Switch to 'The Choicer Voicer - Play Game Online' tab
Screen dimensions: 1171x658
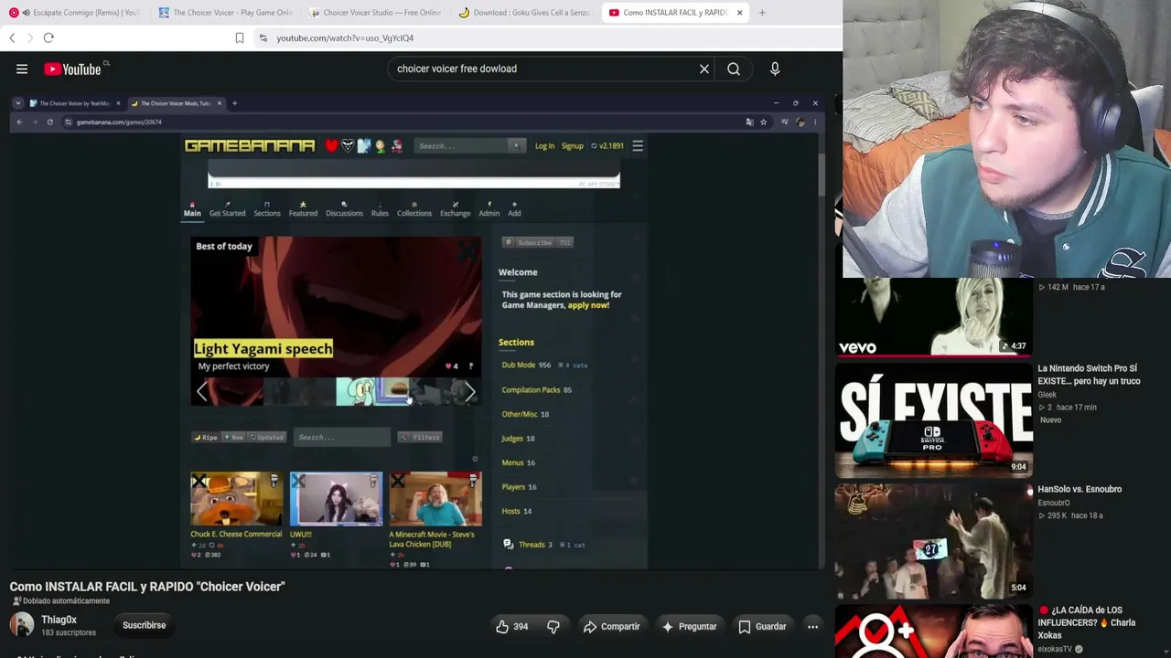[225, 13]
